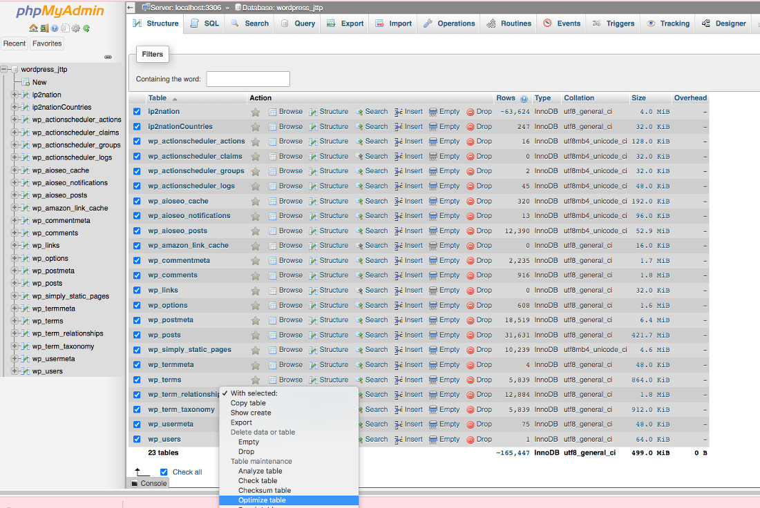
Task: Open the Console at the bottom
Action: [x=153, y=482]
